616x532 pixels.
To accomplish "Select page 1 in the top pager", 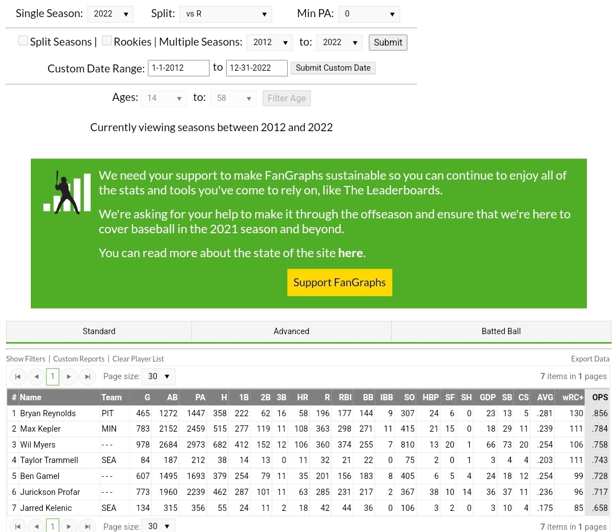I will click(x=53, y=377).
